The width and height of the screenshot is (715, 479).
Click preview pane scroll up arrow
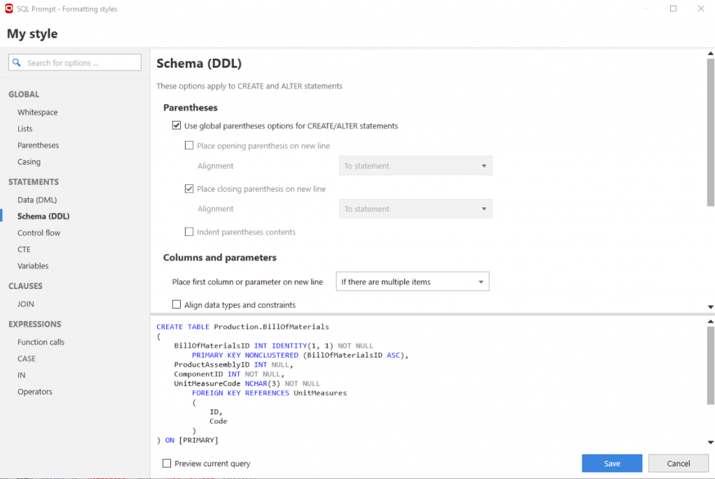[x=710, y=322]
